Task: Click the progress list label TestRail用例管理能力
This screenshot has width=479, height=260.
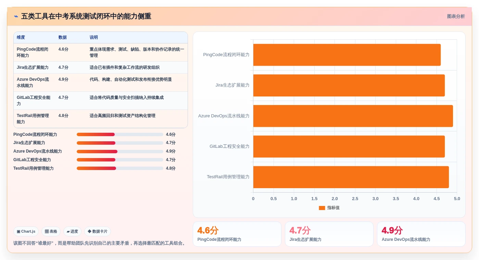Action: click(34, 168)
